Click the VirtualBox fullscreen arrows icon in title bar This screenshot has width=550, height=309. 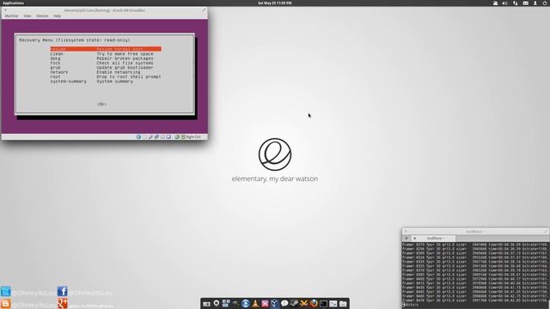click(x=204, y=10)
